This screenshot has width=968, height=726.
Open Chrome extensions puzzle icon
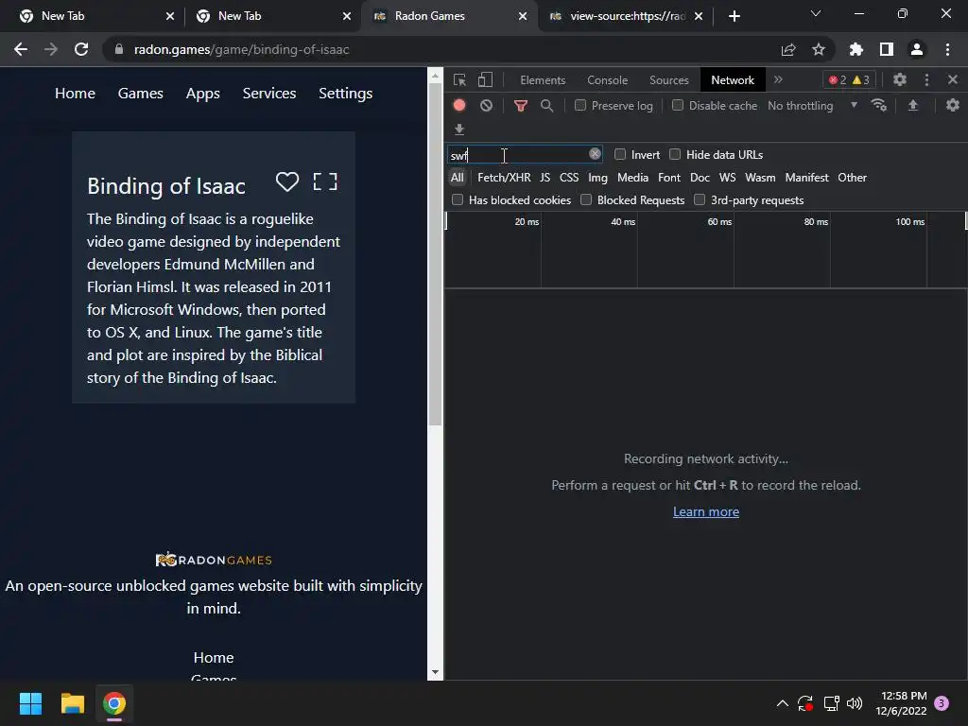click(856, 49)
